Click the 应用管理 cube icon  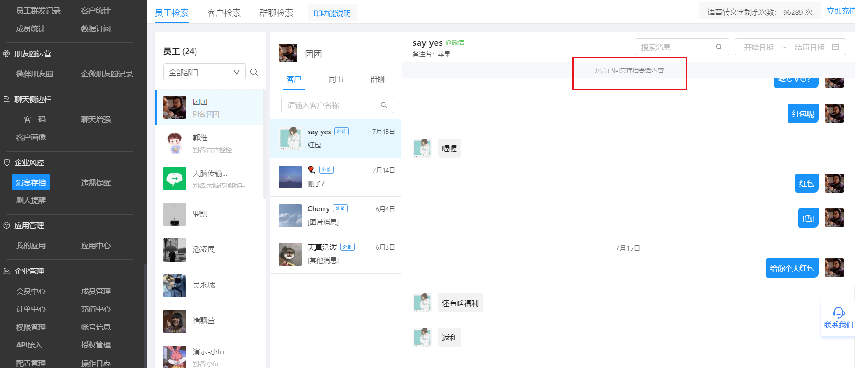tap(7, 225)
